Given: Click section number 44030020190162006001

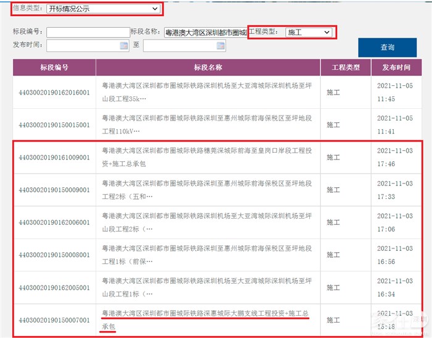Looking at the screenshot, I should [x=55, y=222].
